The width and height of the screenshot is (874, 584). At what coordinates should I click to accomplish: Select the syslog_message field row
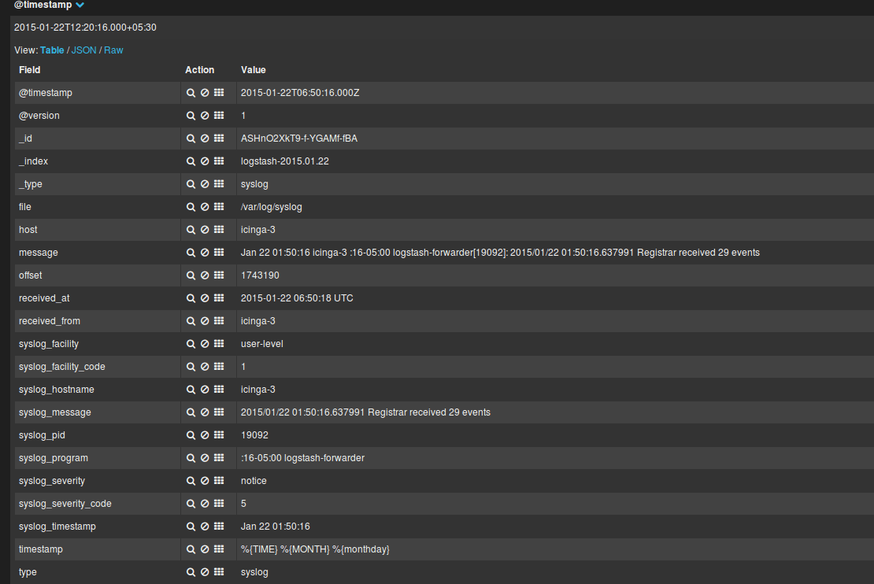tap(54, 412)
